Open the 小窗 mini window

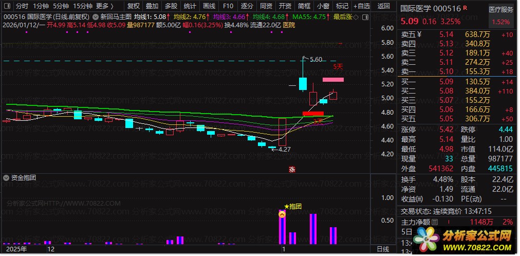[x=323, y=6]
